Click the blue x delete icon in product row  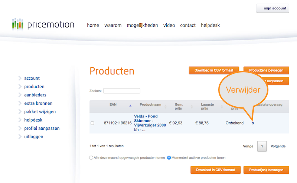click(x=253, y=123)
